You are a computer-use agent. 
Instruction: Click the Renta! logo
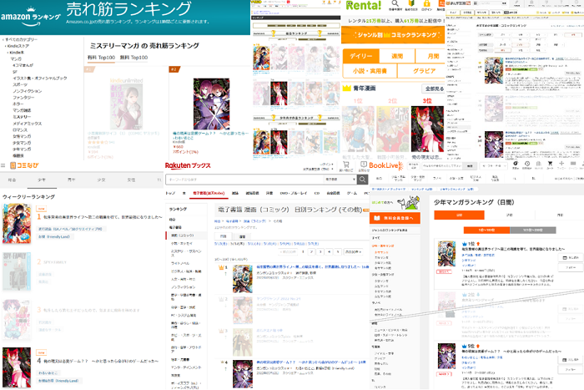coord(363,6)
